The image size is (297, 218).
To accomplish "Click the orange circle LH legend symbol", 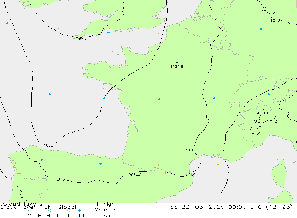I will tap(69, 211).
